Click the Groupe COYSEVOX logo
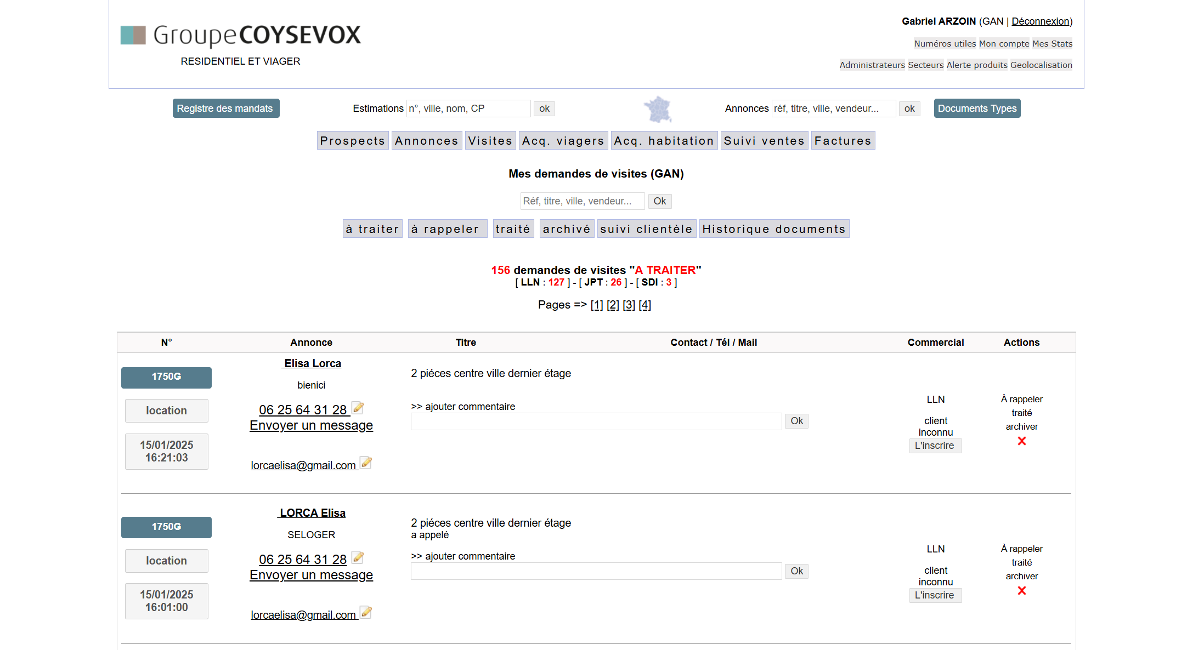The height and width of the screenshot is (650, 1204). (241, 35)
